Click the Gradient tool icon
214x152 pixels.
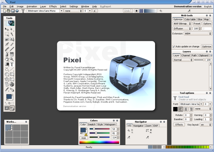pyautogui.click(x=7, y=64)
